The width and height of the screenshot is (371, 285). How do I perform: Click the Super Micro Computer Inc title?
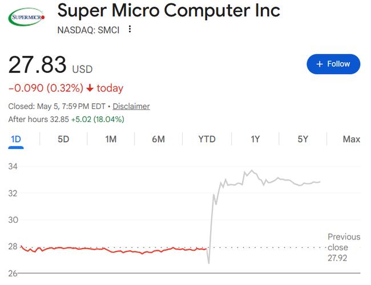169,11
